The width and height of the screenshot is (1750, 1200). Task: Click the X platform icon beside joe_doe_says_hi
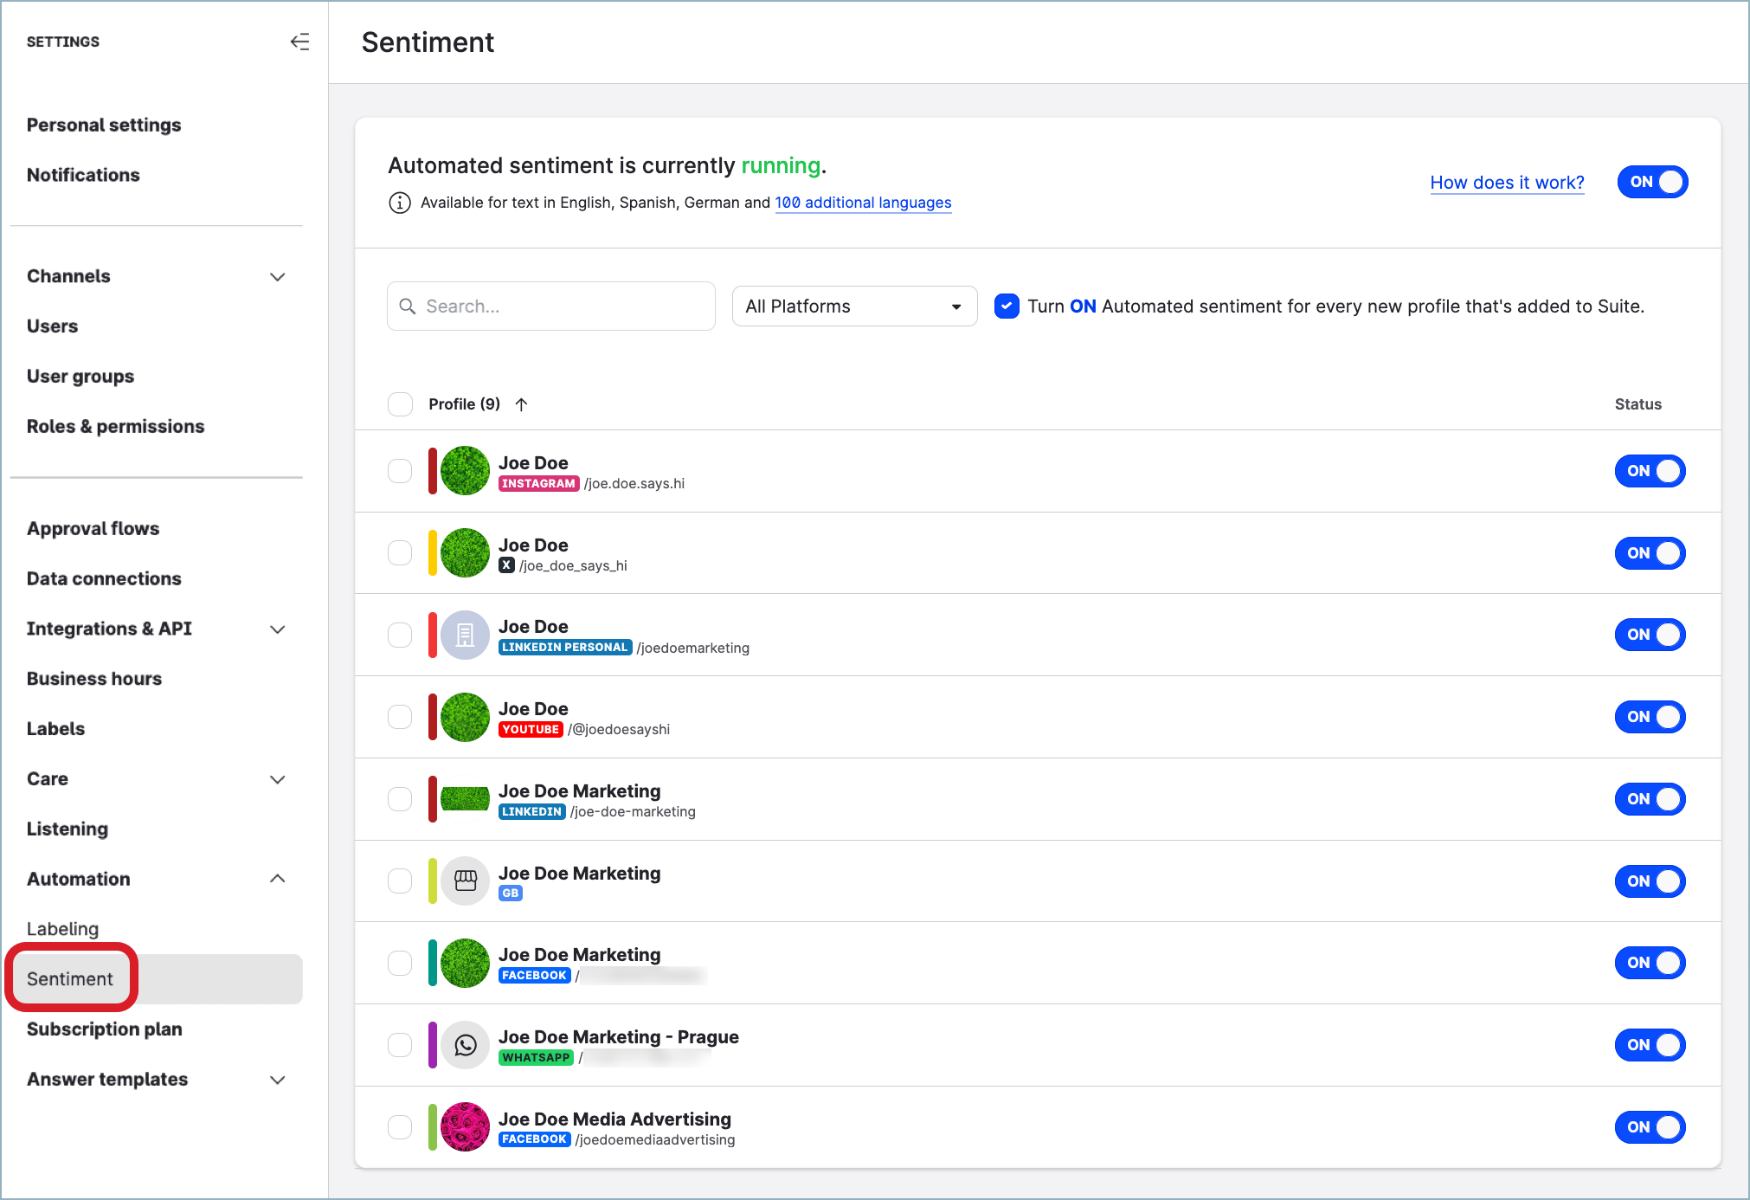tap(507, 565)
